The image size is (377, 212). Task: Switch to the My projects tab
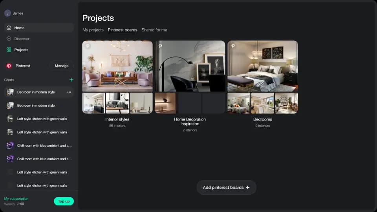pos(93,30)
